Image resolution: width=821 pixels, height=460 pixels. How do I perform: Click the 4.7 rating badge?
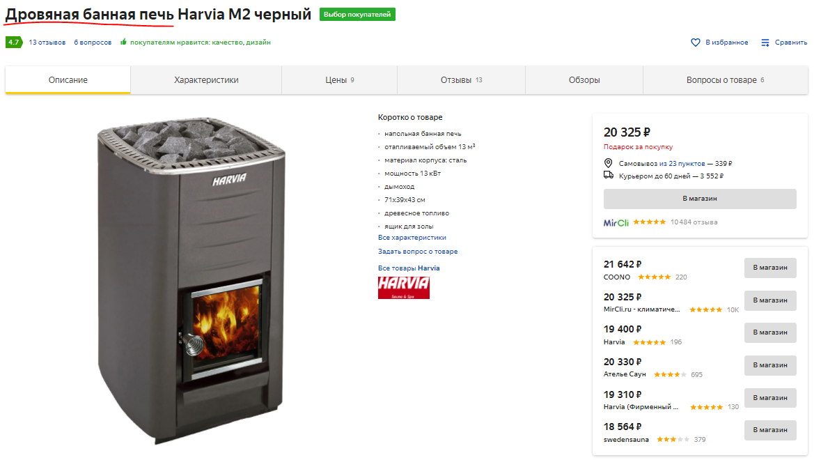point(14,42)
